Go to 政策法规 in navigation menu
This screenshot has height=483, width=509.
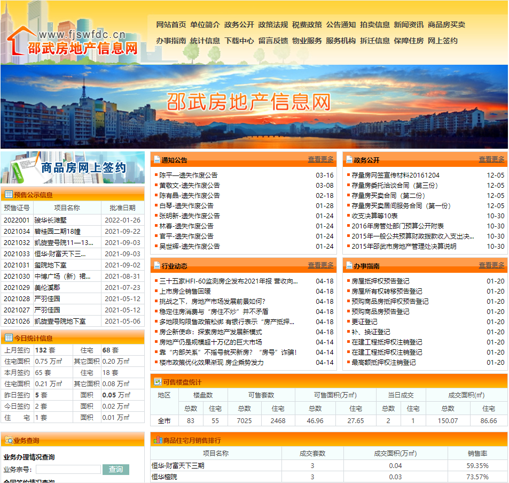click(x=273, y=25)
